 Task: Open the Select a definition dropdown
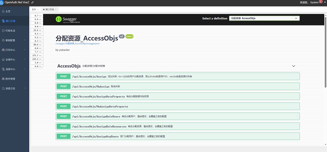pyautogui.click(x=264, y=18)
